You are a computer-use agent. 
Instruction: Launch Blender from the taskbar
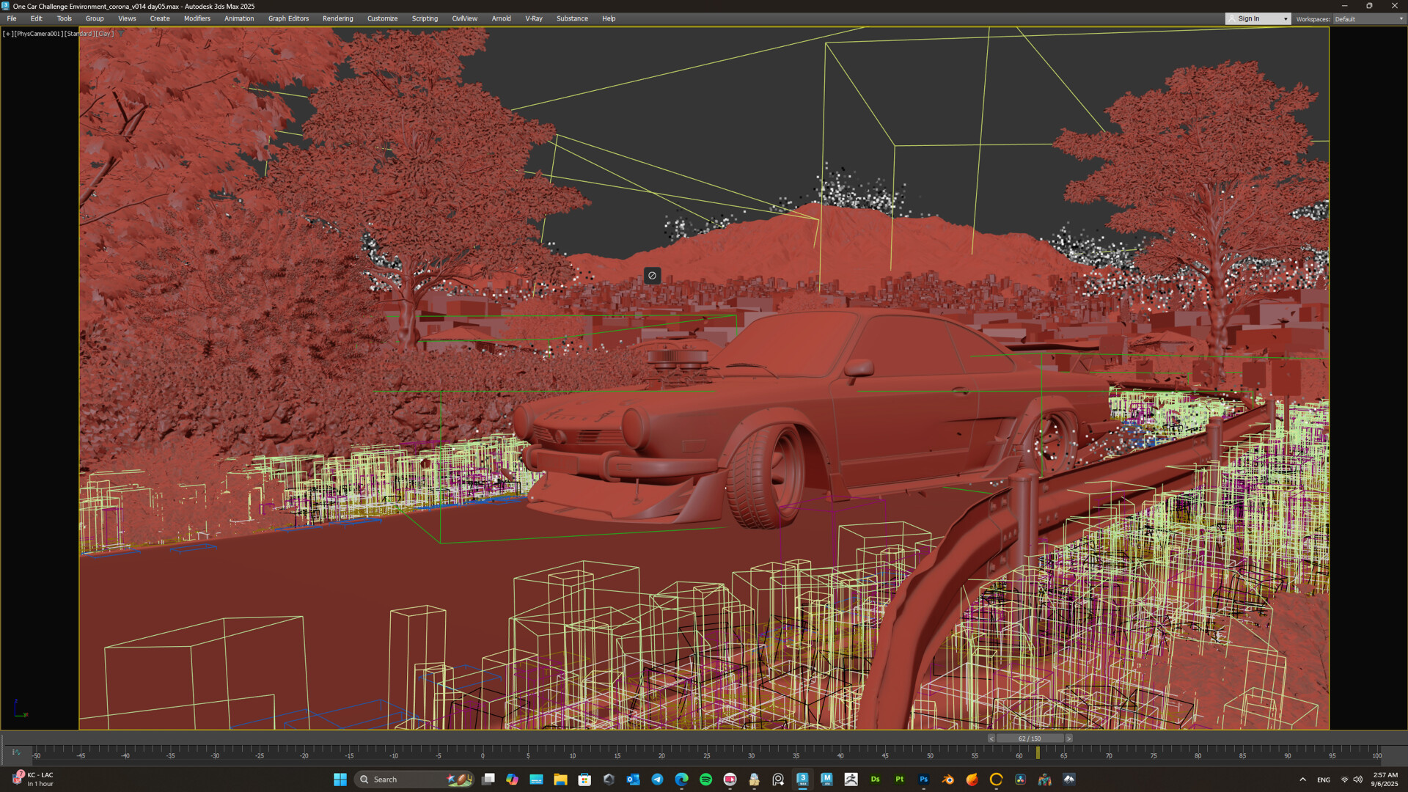click(x=948, y=780)
